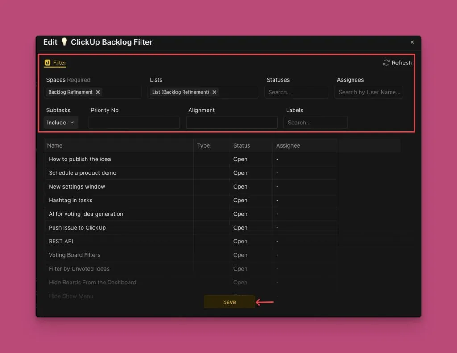Remove the Backlog Refinement space tag
Image resolution: width=457 pixels, height=353 pixels.
coord(98,92)
